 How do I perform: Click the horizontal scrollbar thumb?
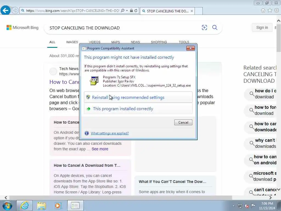(x=121, y=198)
